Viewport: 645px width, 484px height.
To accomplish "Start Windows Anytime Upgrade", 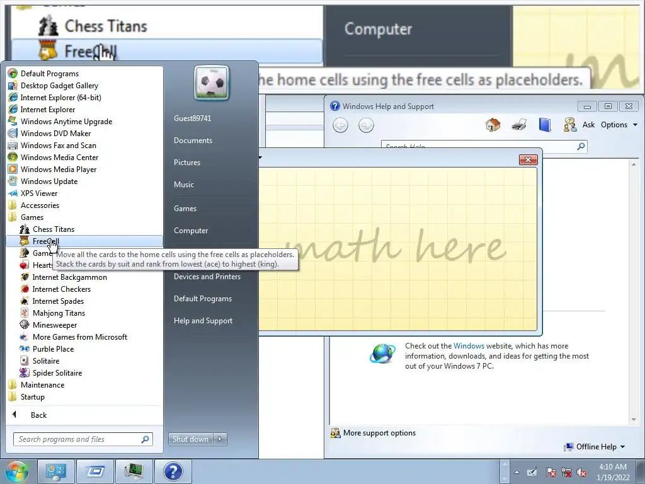I will (66, 122).
